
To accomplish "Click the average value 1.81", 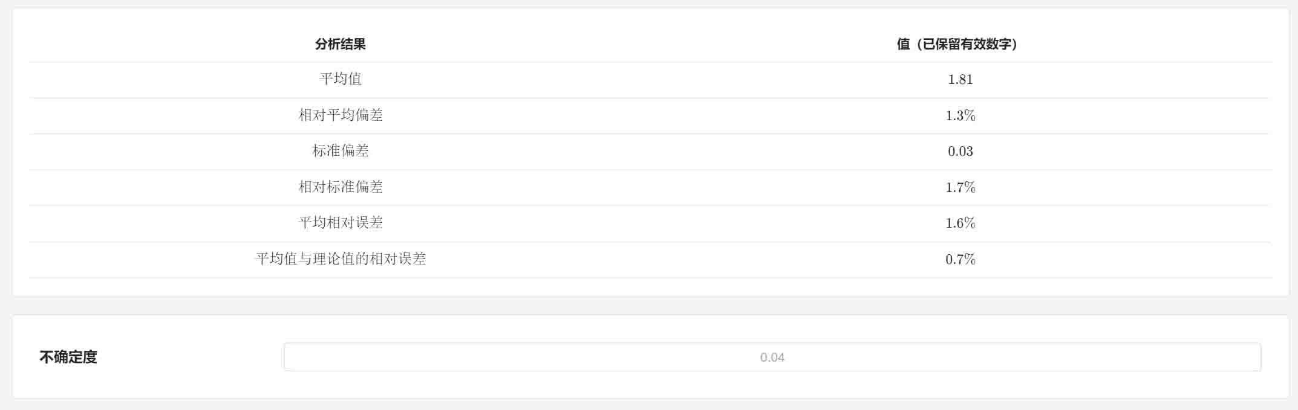I will tap(960, 79).
